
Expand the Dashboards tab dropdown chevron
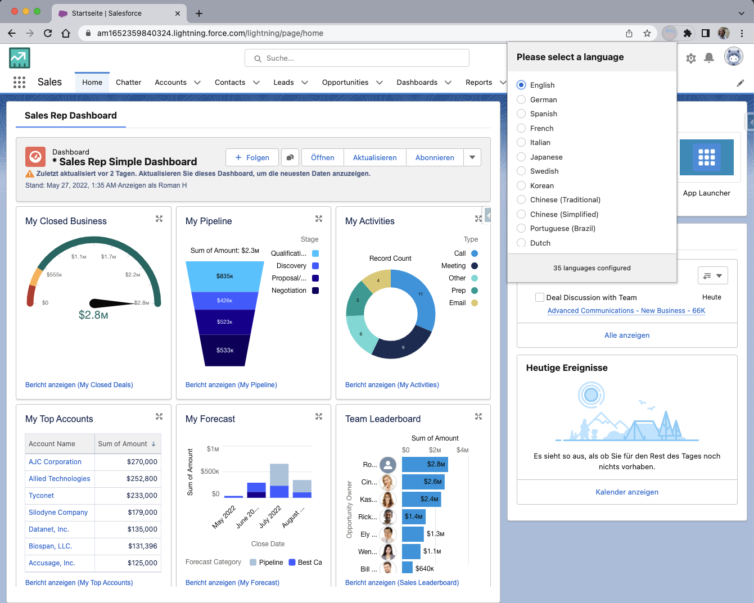pyautogui.click(x=448, y=83)
